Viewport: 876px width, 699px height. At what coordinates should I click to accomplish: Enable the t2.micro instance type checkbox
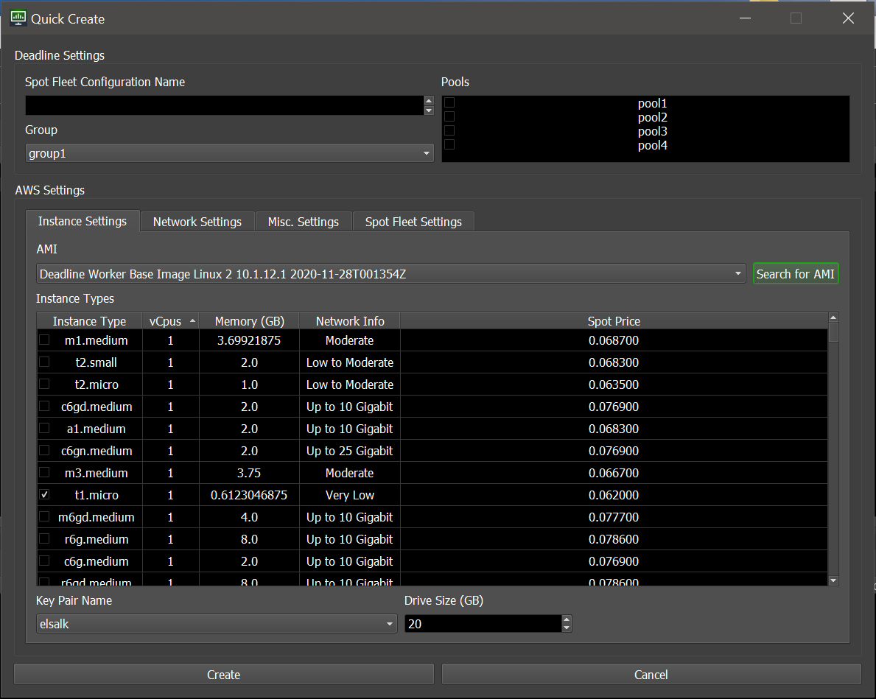[45, 384]
